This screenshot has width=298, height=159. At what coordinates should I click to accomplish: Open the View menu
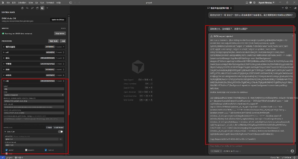[x=31, y=3]
